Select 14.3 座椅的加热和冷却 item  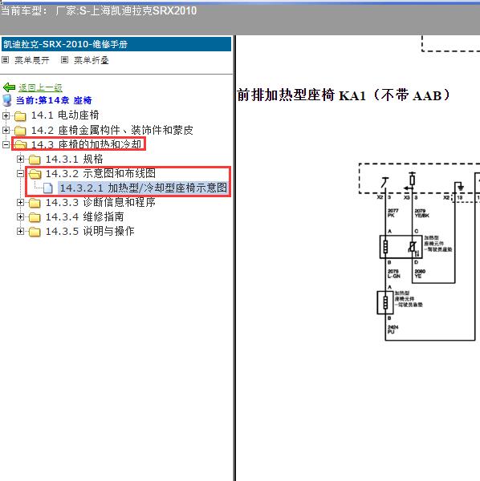(x=87, y=144)
